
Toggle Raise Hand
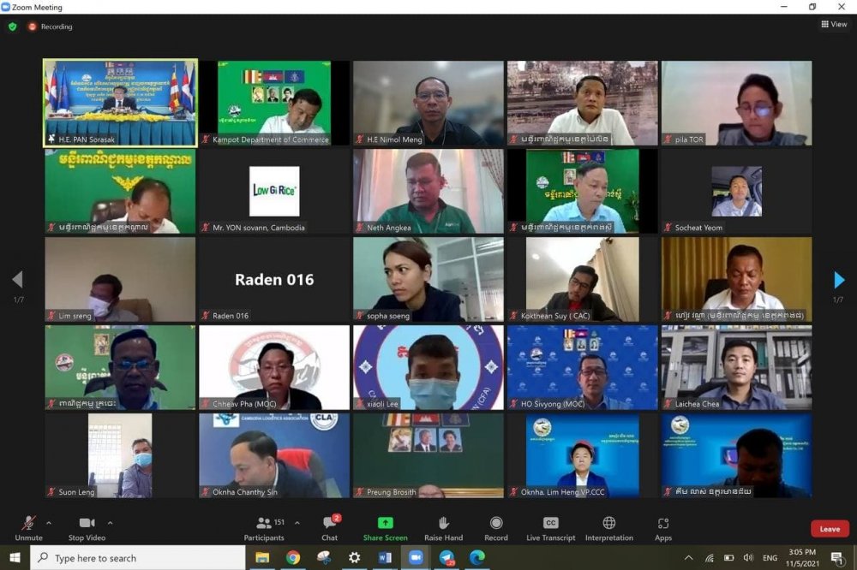pos(443,524)
